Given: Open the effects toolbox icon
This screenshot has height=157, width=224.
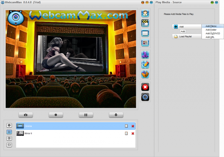Looking at the screenshot, I should 145,74.
